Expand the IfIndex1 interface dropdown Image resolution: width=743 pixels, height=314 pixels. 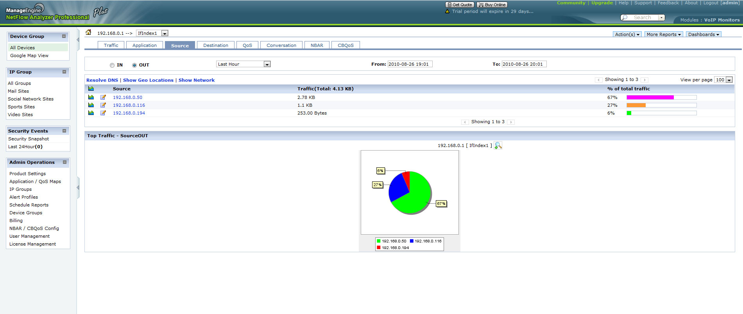pyautogui.click(x=165, y=33)
